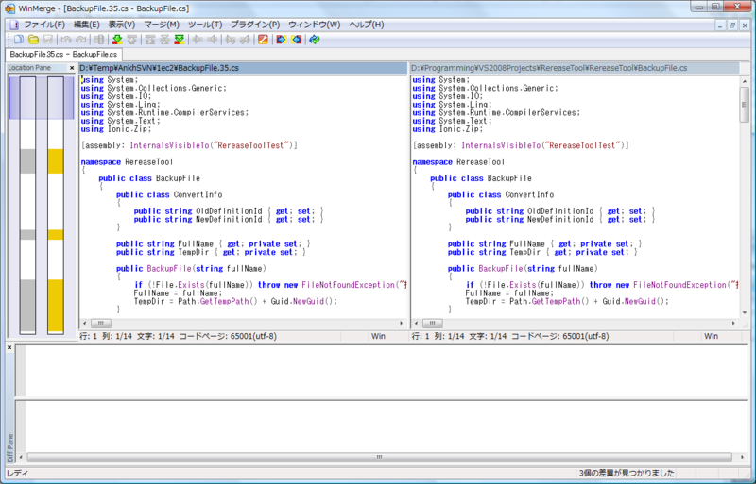Viewport: 756px width, 484px height.
Task: Click the Diff Pane scroll right arrow
Action: pos(742,457)
